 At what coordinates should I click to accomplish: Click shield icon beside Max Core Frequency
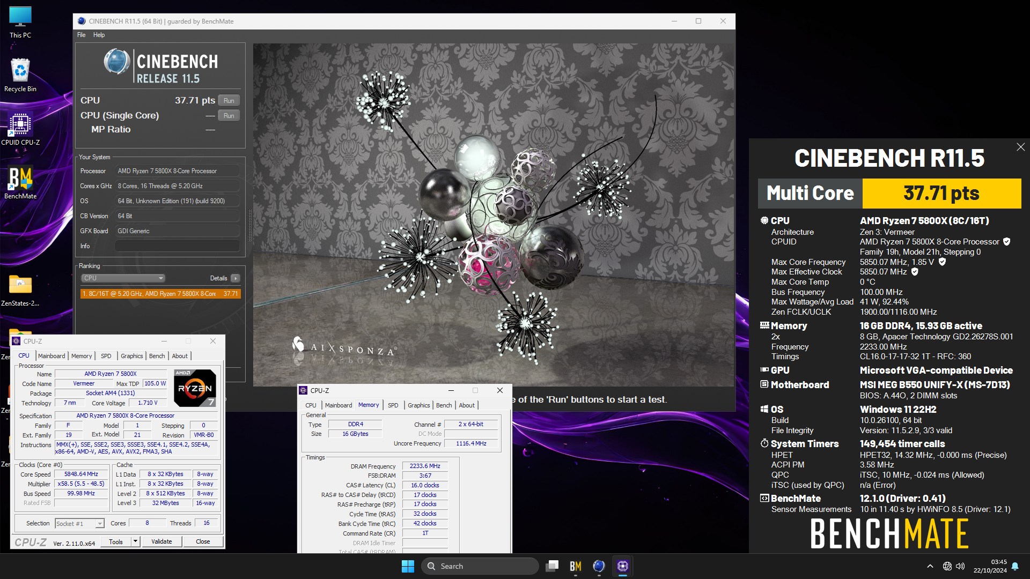942,262
